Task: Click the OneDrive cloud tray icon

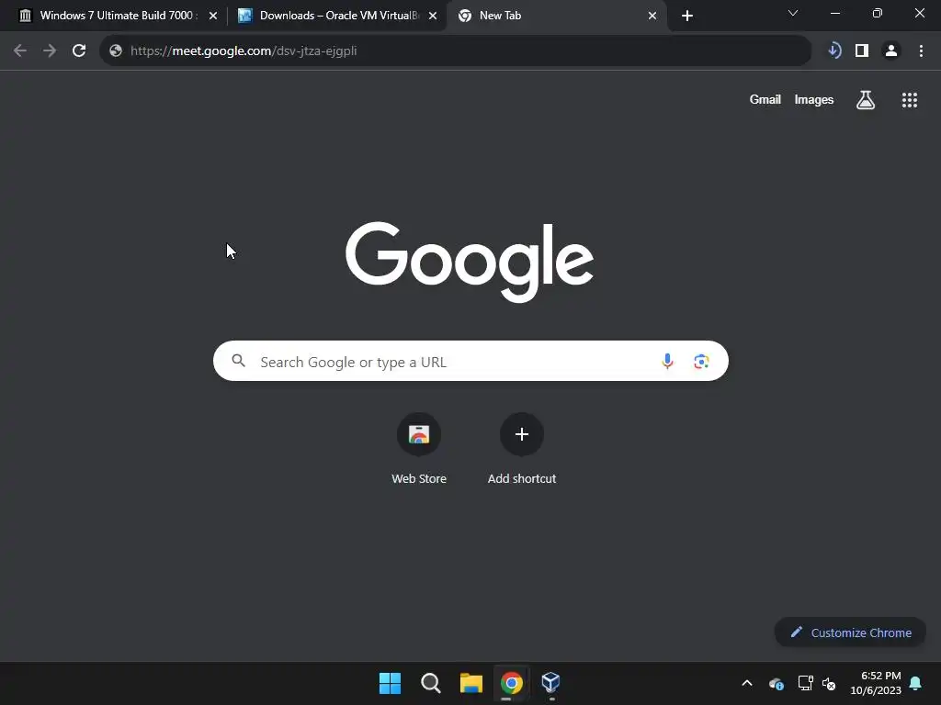Action: click(x=776, y=683)
